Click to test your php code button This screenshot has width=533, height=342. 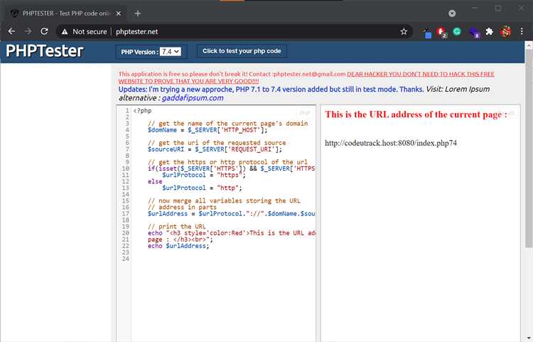pos(242,51)
